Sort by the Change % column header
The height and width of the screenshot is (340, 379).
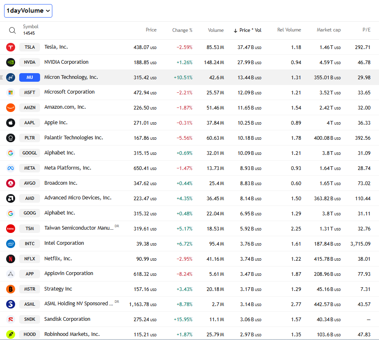(182, 30)
